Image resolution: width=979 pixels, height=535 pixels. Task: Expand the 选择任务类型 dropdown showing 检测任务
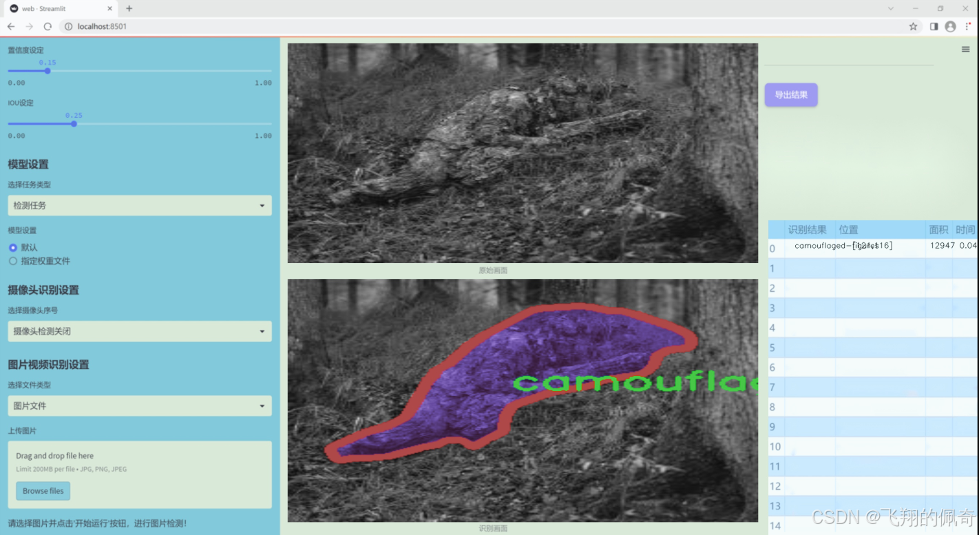[140, 205]
